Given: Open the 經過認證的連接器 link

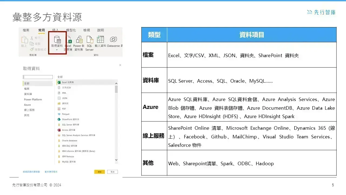Looking at the screenshot, I should click(31, 172).
